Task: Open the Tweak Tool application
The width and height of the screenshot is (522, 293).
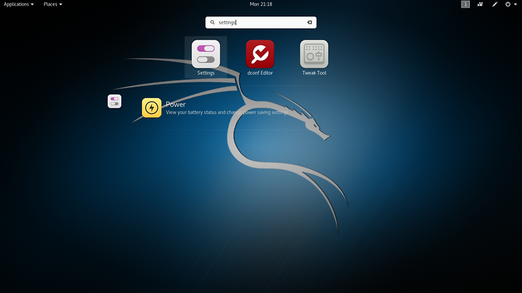Action: pyautogui.click(x=315, y=54)
